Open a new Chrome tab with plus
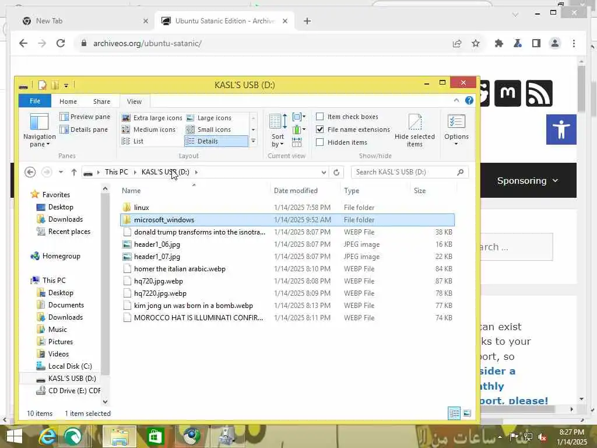Image resolution: width=597 pixels, height=448 pixels. click(307, 21)
